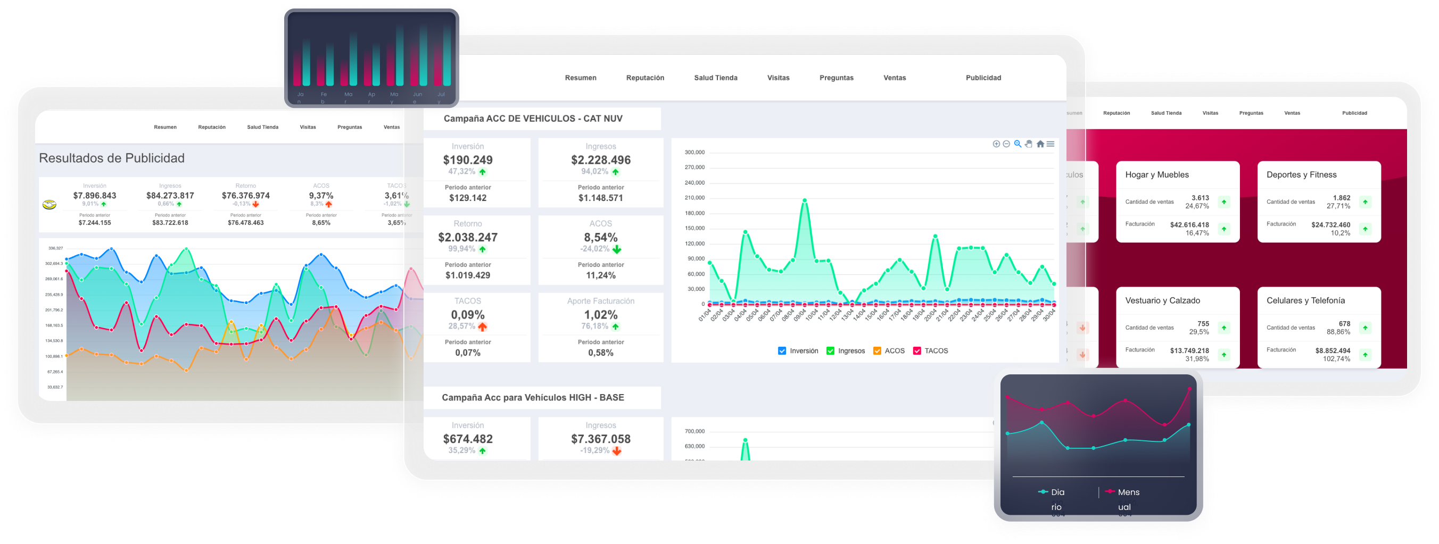This screenshot has height=544, width=1439.
Task: Uncheck the Inversión series checkbox
Action: 782,351
